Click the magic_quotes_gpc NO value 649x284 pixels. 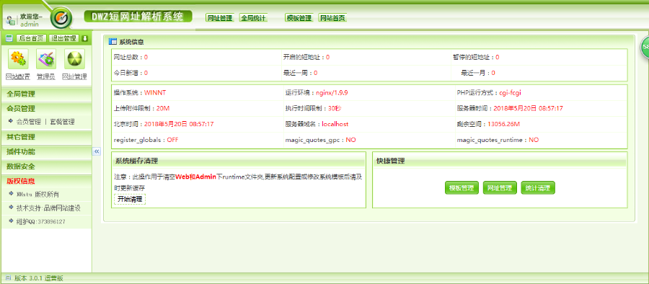tap(350, 140)
